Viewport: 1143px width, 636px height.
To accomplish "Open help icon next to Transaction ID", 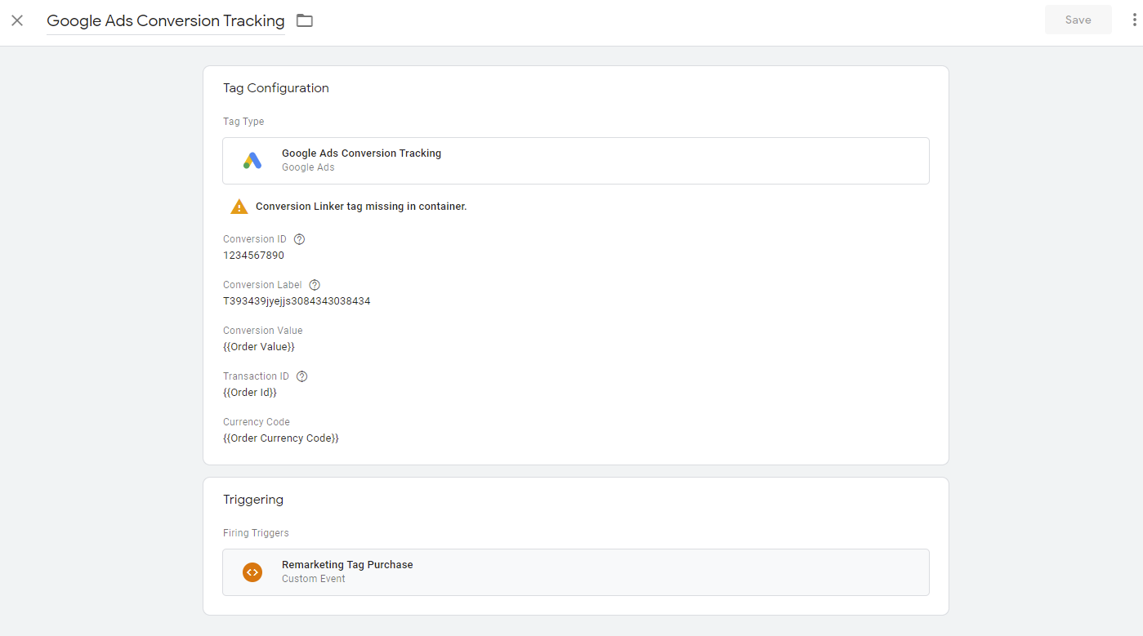I will (x=301, y=376).
